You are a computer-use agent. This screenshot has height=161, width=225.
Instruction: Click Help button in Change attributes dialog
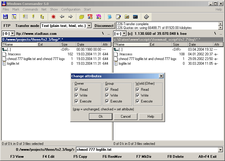pyautogui.click(x=151, y=117)
